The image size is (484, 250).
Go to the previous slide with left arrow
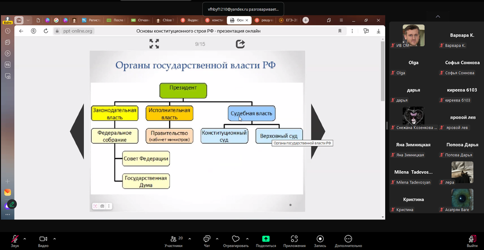coord(77,131)
